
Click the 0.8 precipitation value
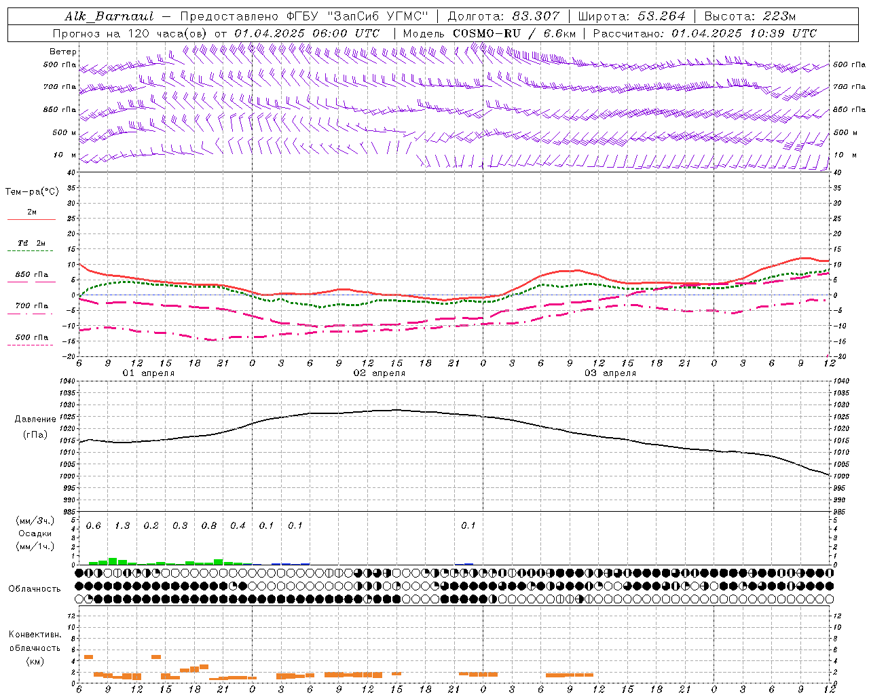(209, 526)
